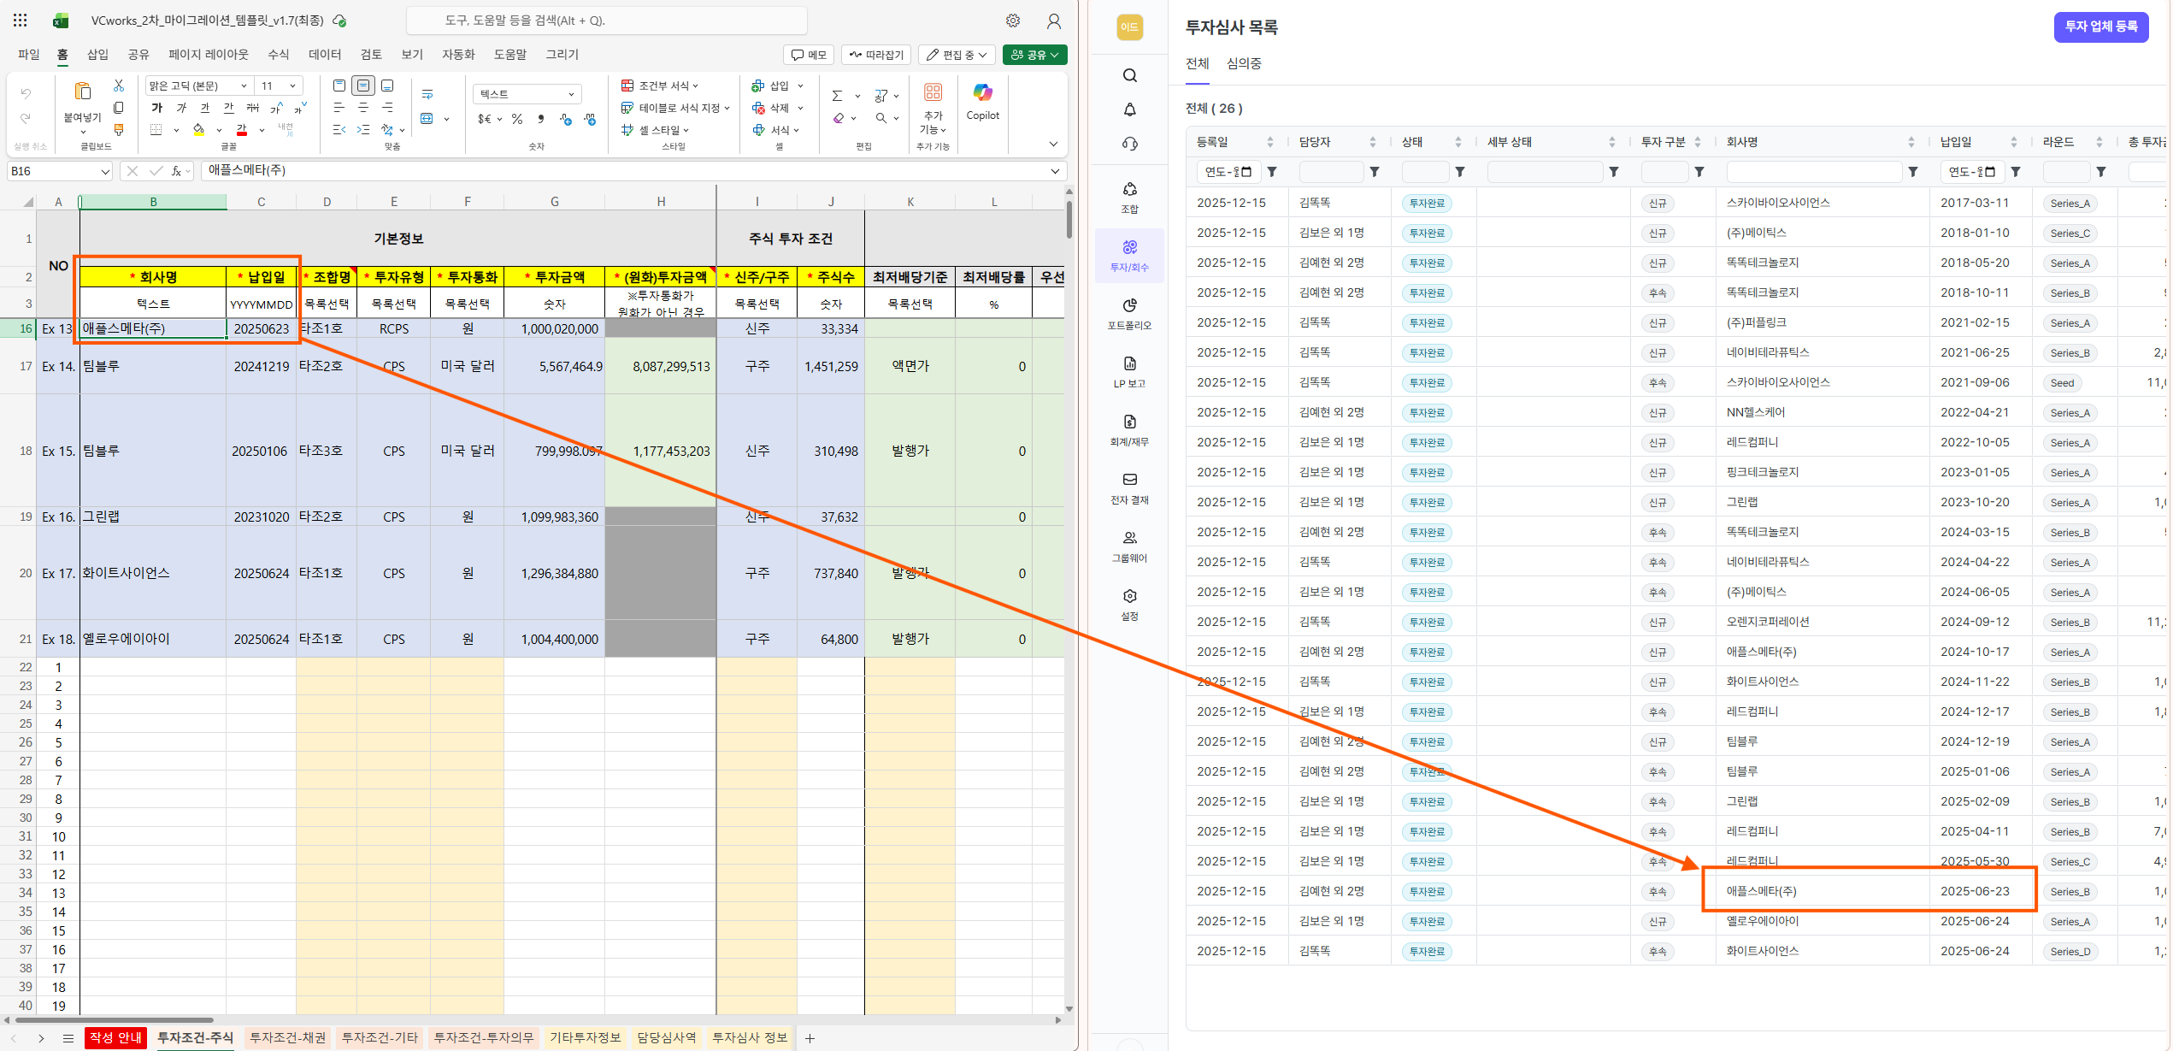Switch to 투자조건-채권 sheet tab
Image resolution: width=2173 pixels, height=1051 pixels.
point(287,1037)
